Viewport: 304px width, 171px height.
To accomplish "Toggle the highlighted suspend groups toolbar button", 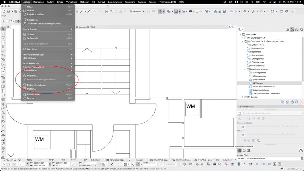I will pyautogui.click(x=160, y=12).
